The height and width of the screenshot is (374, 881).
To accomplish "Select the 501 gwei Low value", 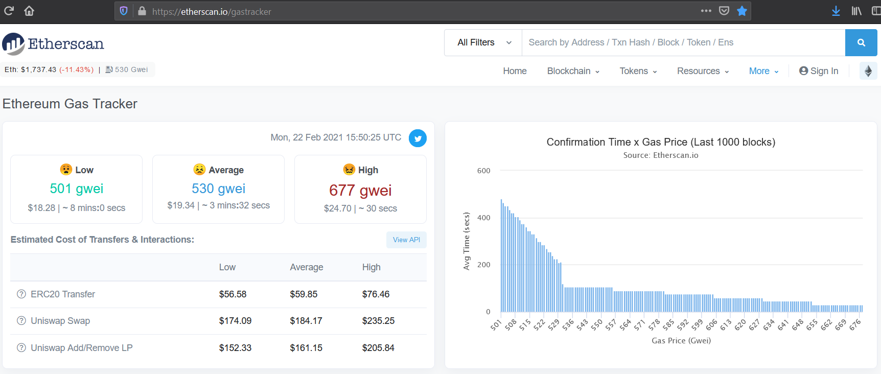I will tap(77, 189).
